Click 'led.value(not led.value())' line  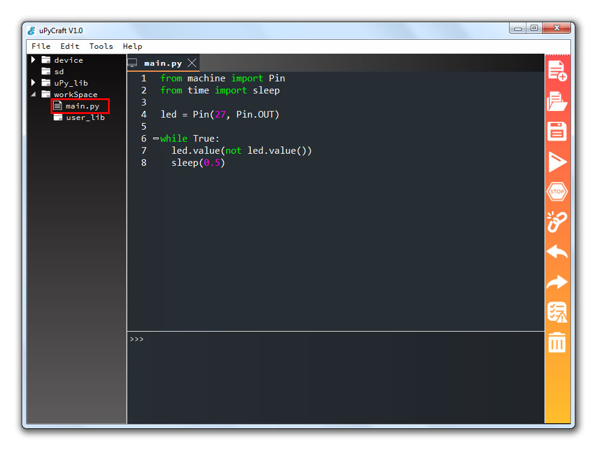tap(241, 151)
